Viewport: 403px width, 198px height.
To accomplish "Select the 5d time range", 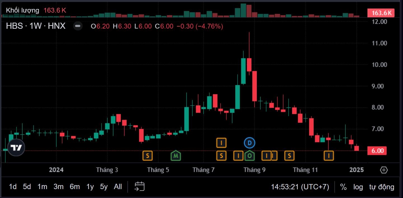I will (x=27, y=187).
